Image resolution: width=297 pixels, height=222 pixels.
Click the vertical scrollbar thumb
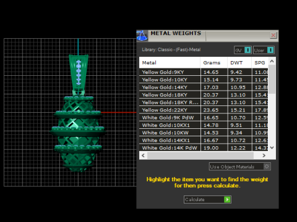tap(272, 80)
